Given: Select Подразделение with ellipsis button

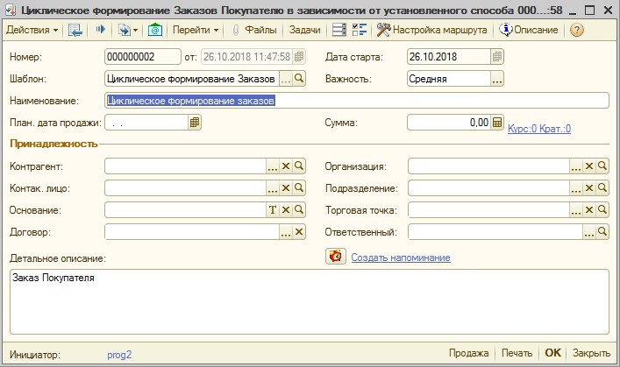Looking at the screenshot, I should coord(575,188).
